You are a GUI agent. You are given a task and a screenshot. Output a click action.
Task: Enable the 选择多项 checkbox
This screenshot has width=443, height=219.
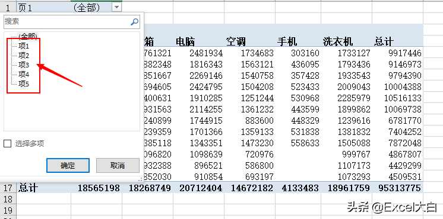[7, 144]
